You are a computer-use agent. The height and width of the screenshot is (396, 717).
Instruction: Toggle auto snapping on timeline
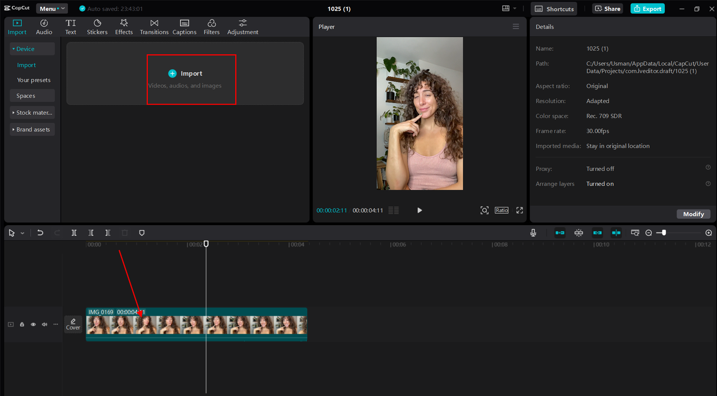click(x=579, y=233)
